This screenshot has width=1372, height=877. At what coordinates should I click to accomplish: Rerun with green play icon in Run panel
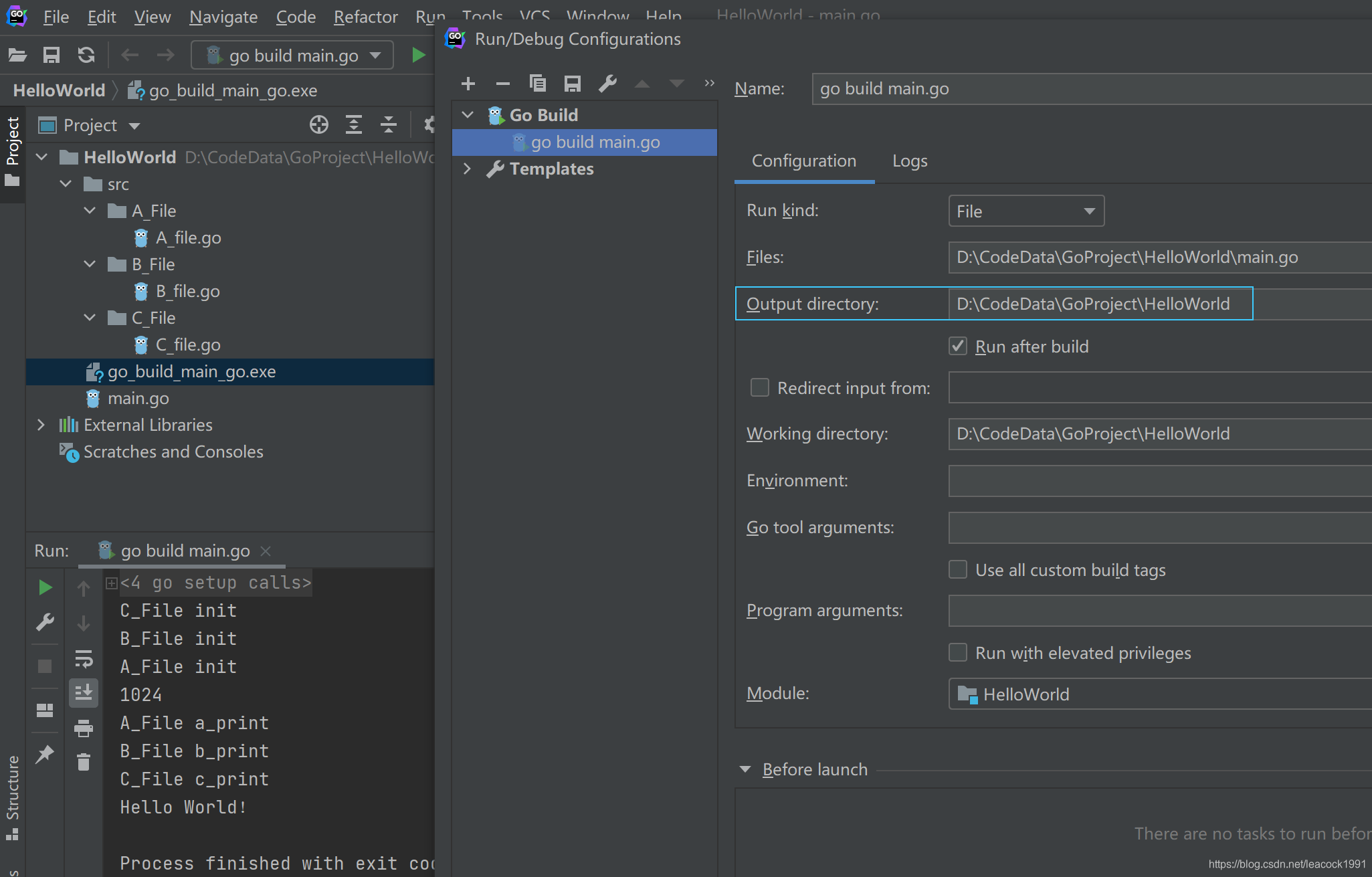pos(45,587)
